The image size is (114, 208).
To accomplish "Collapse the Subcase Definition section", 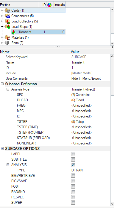I will pyautogui.click(x=2, y=84).
